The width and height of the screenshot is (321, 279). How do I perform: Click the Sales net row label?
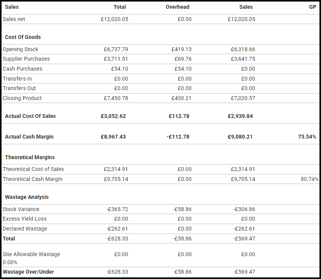(x=14, y=19)
